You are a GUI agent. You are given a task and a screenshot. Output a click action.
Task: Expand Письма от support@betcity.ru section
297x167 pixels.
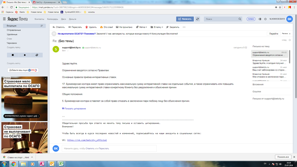coord(268,99)
